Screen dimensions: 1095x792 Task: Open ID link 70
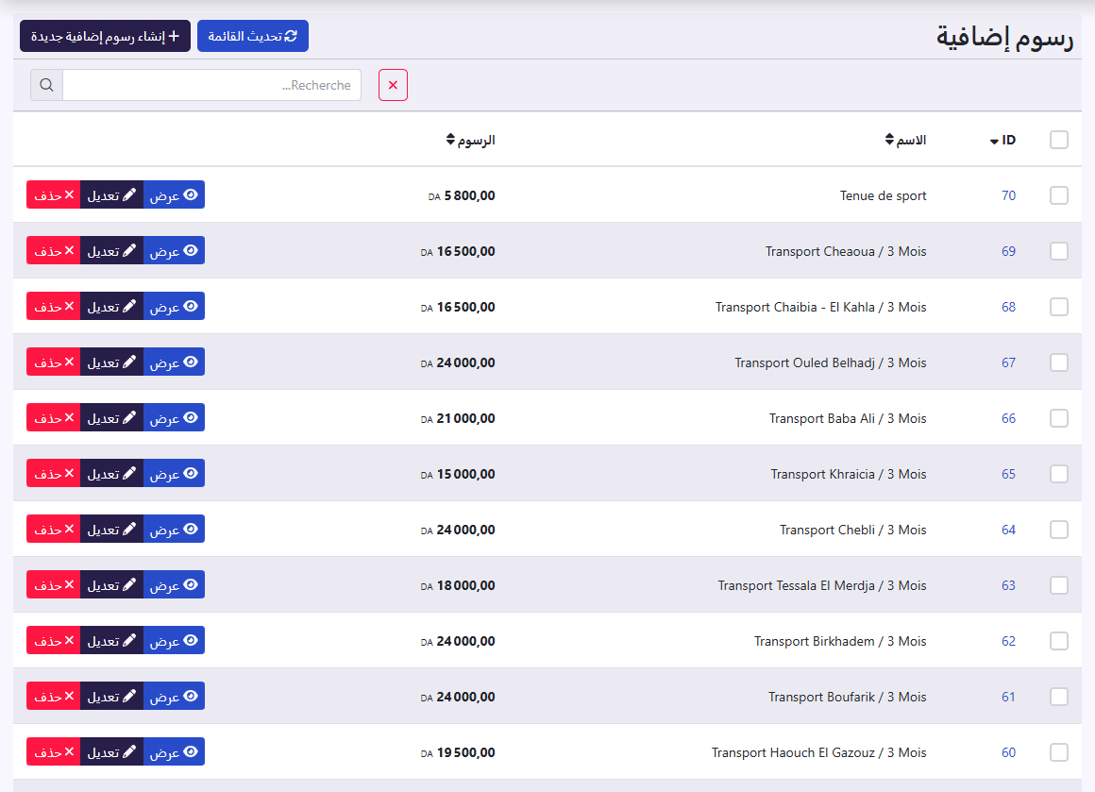[x=1008, y=195]
